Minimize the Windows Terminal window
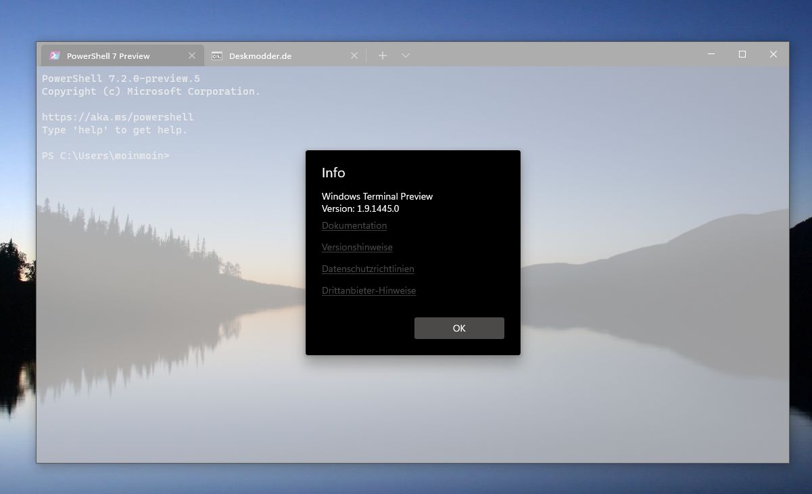This screenshot has height=494, width=812. point(711,54)
